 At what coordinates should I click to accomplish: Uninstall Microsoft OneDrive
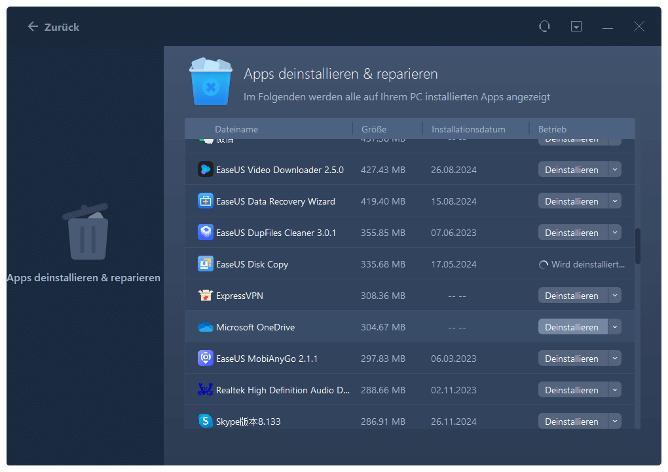point(572,327)
